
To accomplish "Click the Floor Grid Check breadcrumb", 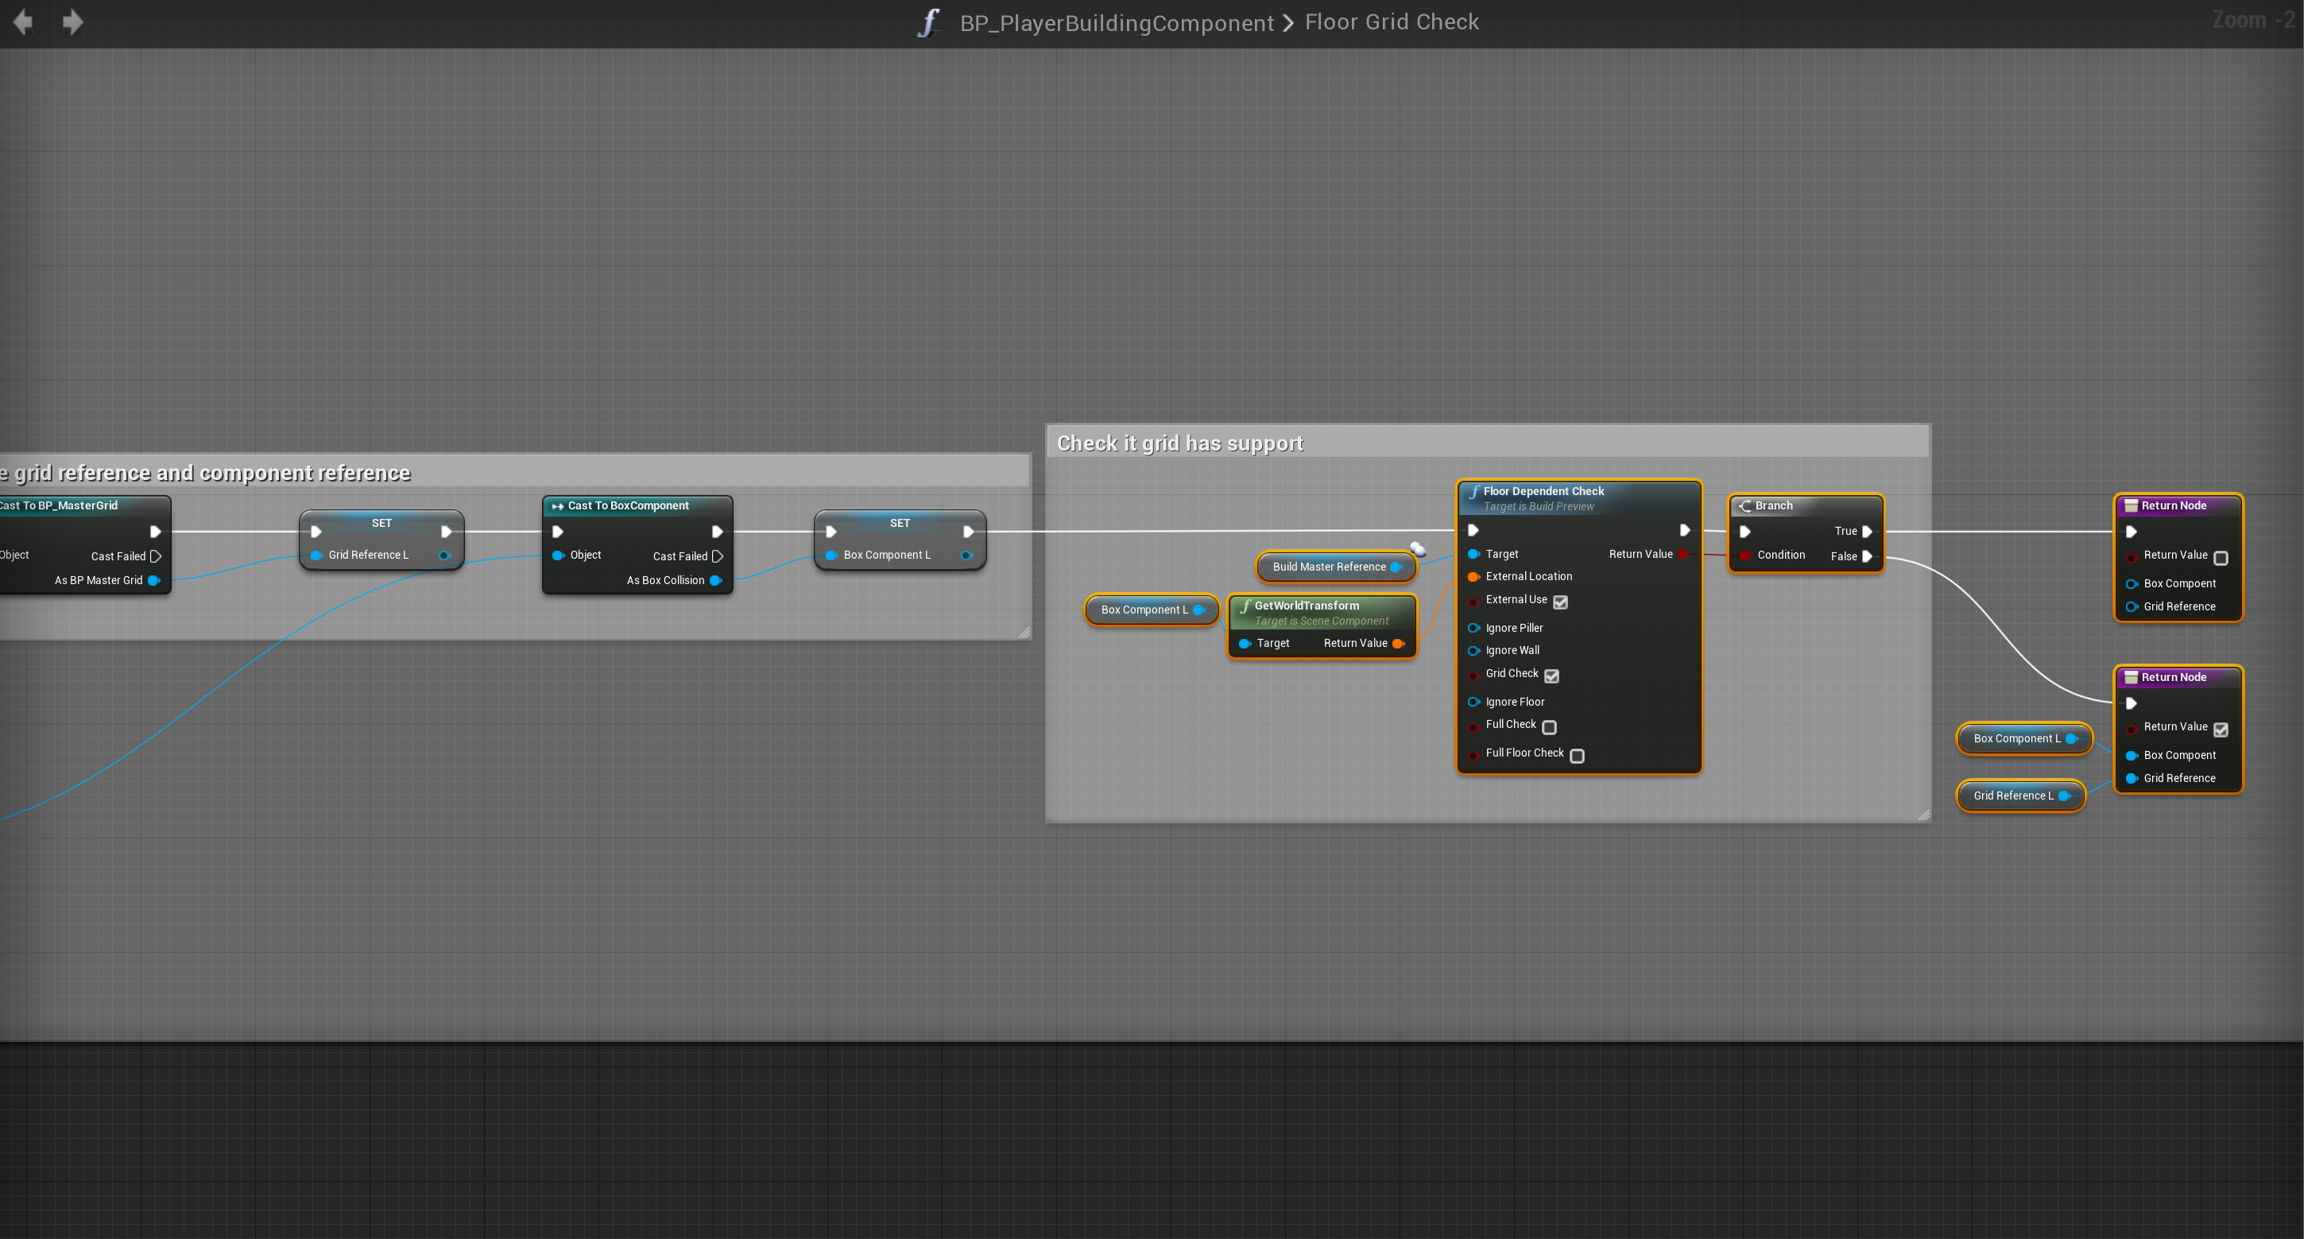I will (x=1391, y=21).
